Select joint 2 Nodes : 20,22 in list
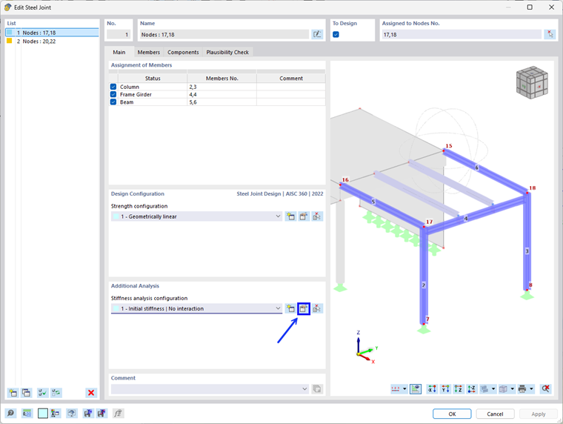This screenshot has width=563, height=424. tap(52, 42)
